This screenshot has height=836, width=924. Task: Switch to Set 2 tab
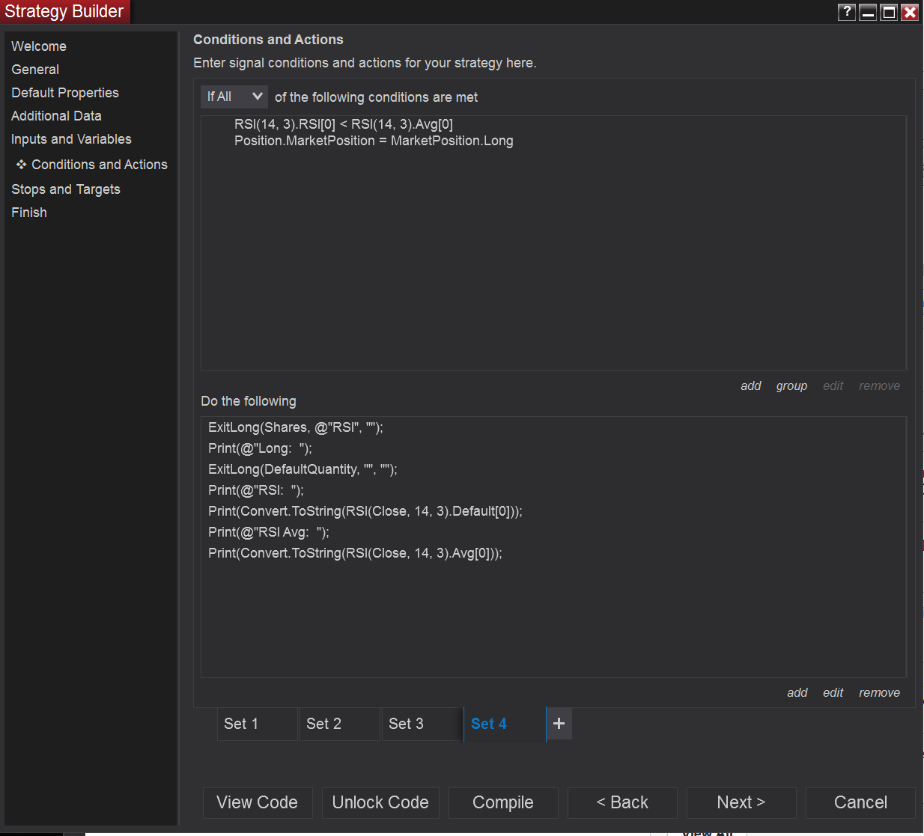click(x=339, y=724)
